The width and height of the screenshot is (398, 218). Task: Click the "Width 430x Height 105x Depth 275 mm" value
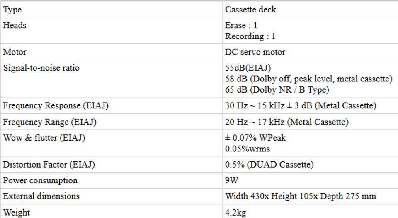click(301, 196)
